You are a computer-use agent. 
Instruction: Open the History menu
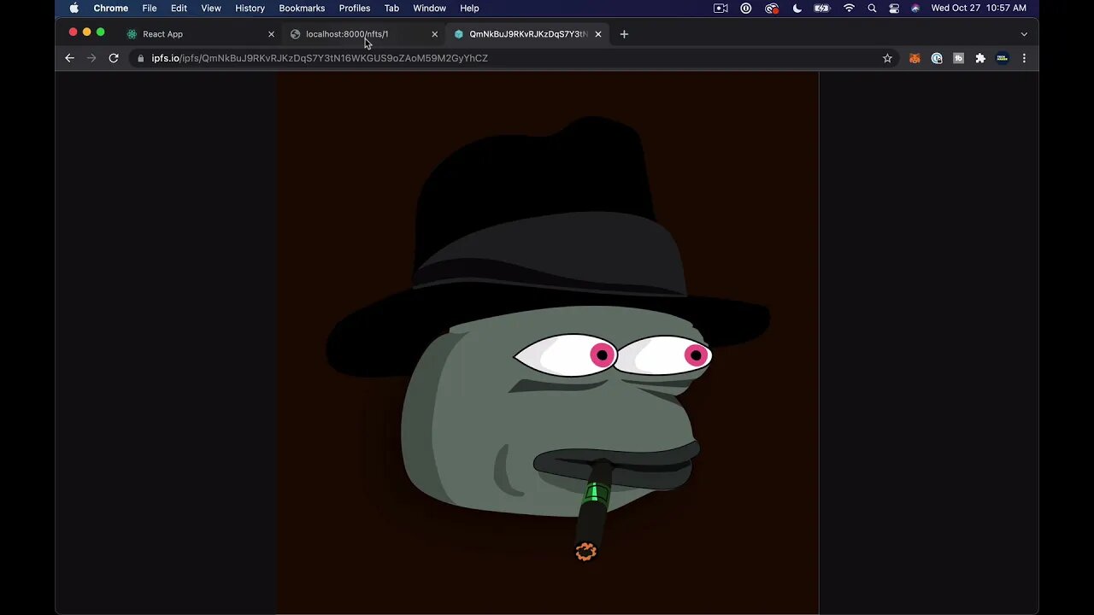[250, 8]
